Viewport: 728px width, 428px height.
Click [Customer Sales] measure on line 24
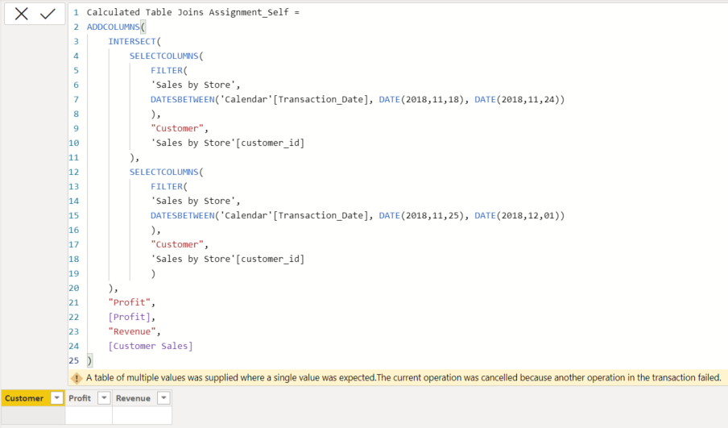(151, 347)
